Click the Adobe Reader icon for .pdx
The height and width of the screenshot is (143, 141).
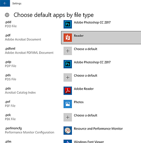pos(68,91)
